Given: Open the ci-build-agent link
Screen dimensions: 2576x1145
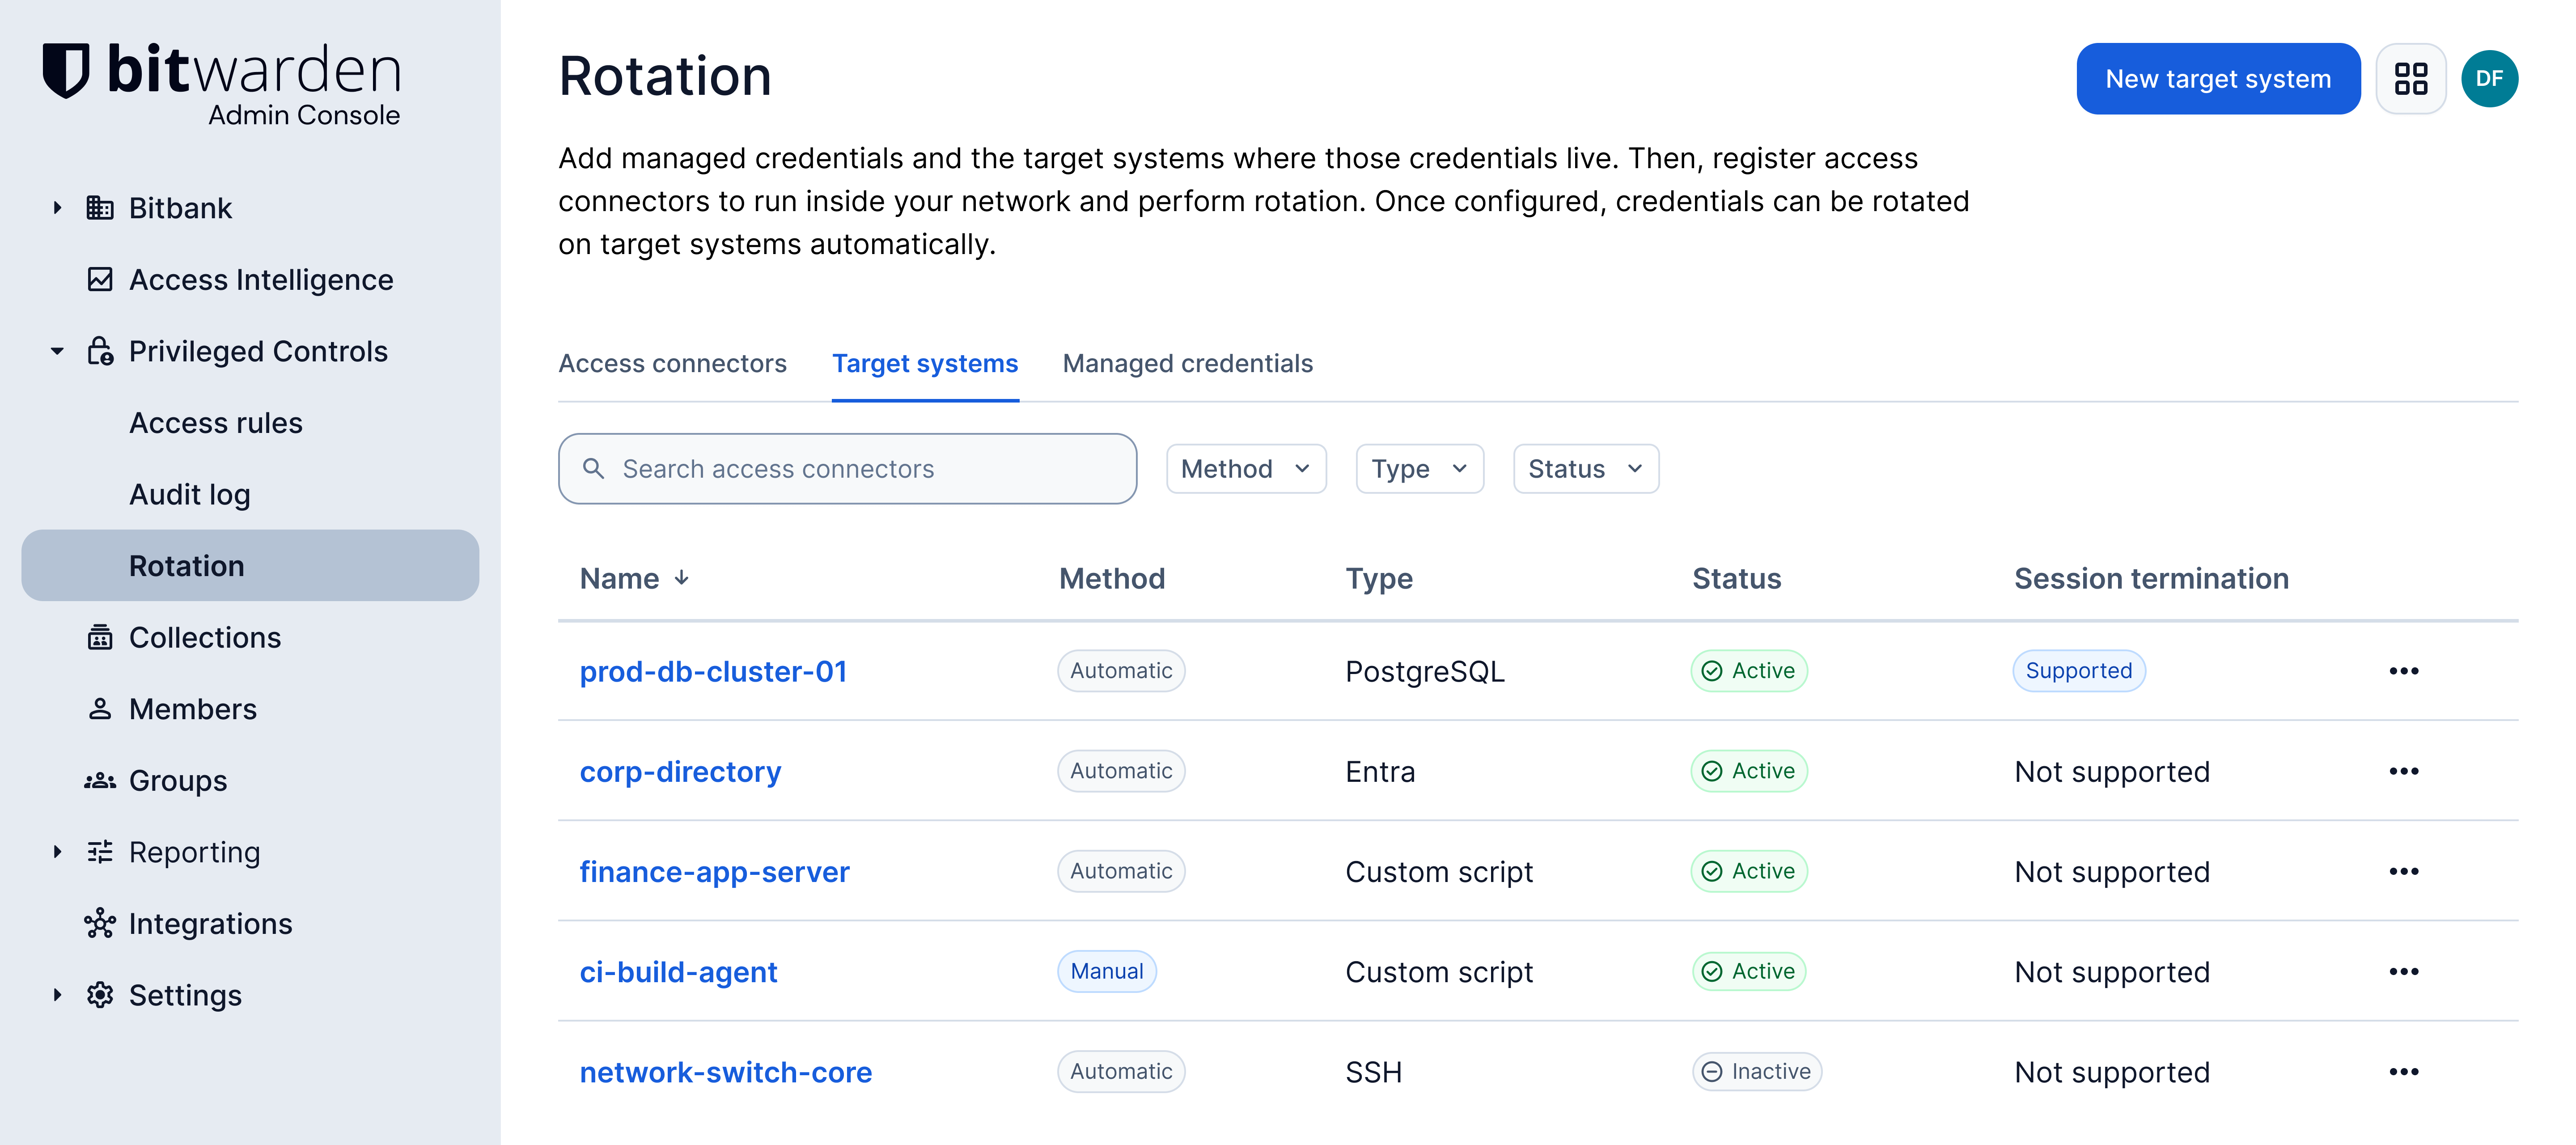Looking at the screenshot, I should [x=678, y=971].
